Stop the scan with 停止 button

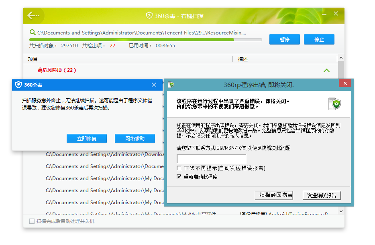click(x=319, y=39)
